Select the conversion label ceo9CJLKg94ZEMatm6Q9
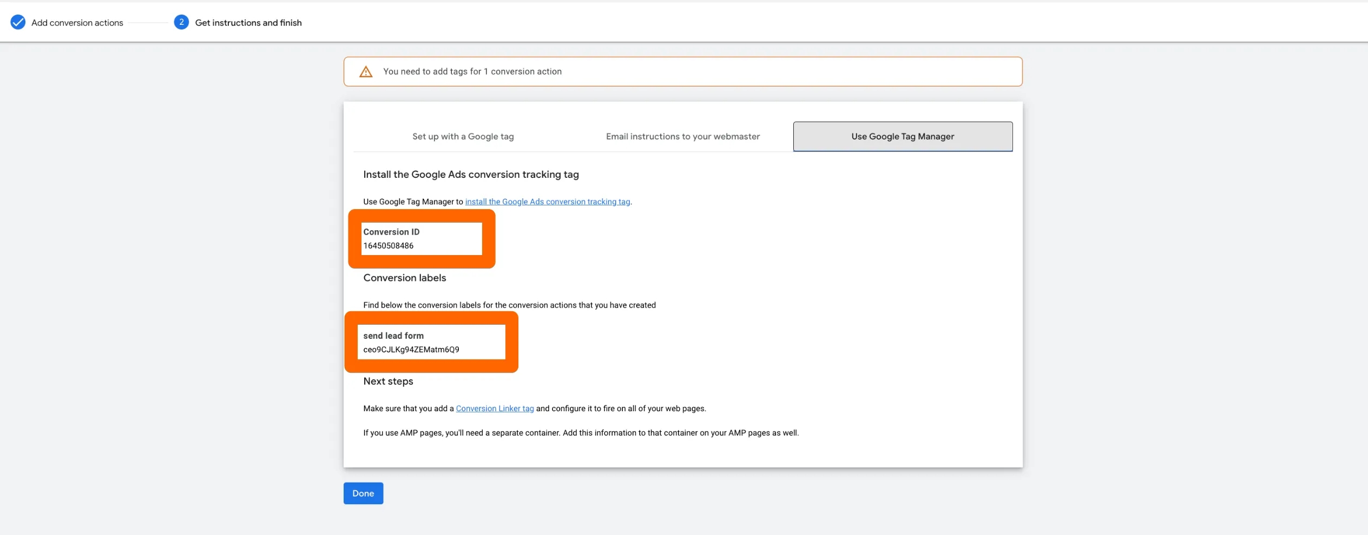 (x=411, y=350)
